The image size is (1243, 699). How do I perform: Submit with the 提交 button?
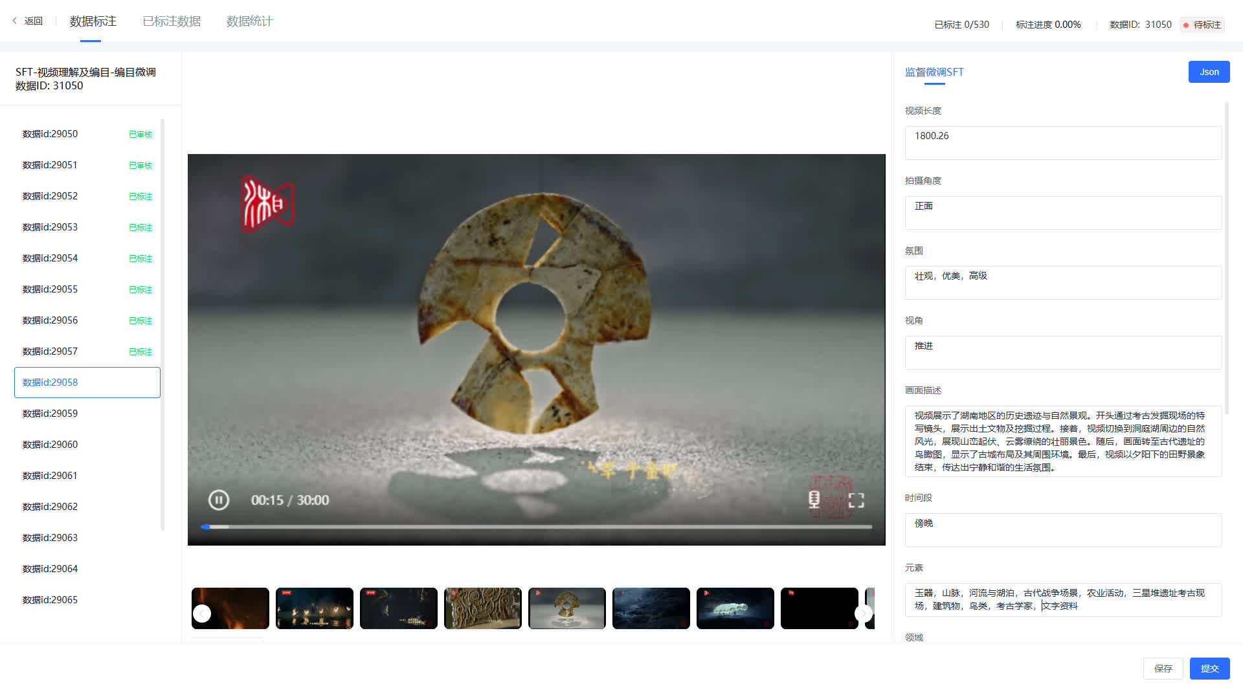pyautogui.click(x=1209, y=669)
